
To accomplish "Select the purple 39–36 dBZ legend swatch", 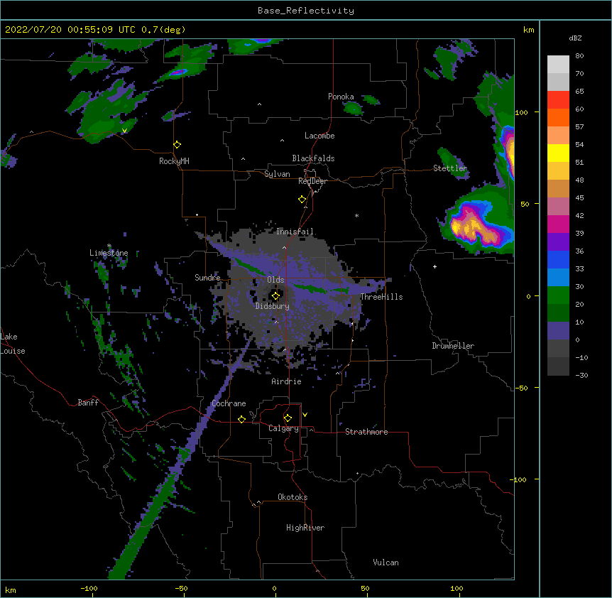I will click(558, 242).
